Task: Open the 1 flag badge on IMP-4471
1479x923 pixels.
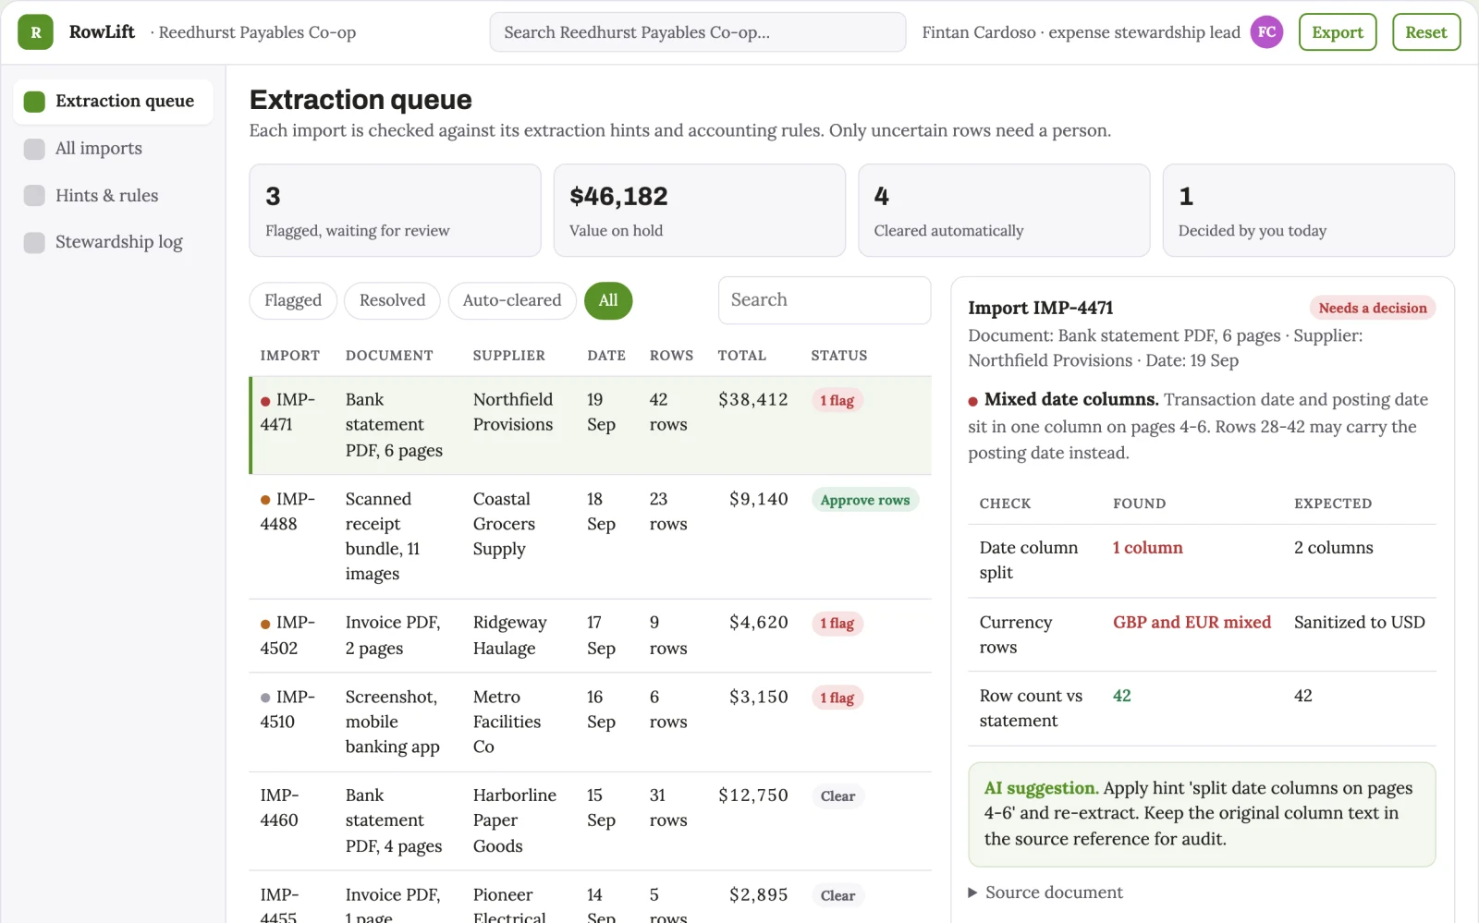Action: pyautogui.click(x=837, y=400)
